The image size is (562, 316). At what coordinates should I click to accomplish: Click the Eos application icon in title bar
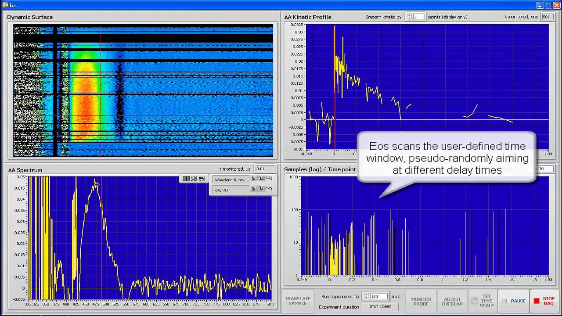[5, 5]
